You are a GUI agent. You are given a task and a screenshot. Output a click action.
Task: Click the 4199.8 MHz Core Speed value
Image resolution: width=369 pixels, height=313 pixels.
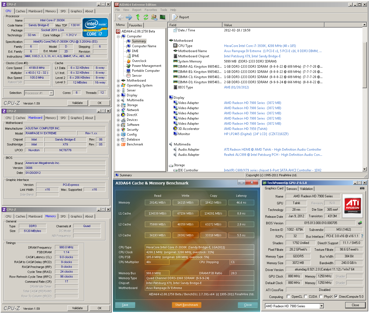click(x=37, y=68)
